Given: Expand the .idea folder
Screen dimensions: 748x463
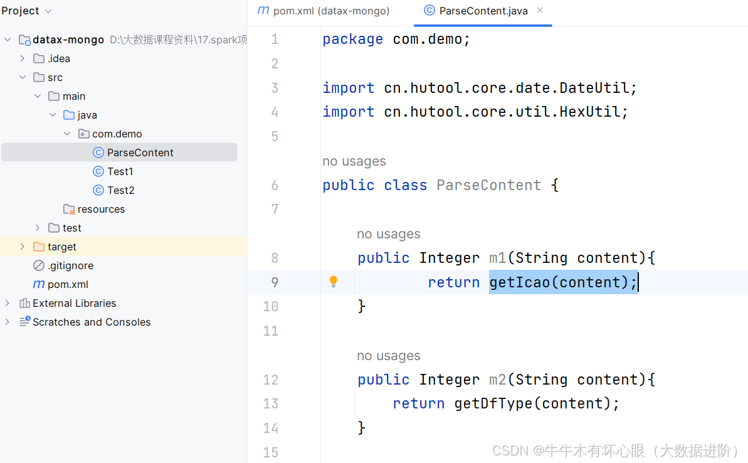Looking at the screenshot, I should click(x=23, y=58).
